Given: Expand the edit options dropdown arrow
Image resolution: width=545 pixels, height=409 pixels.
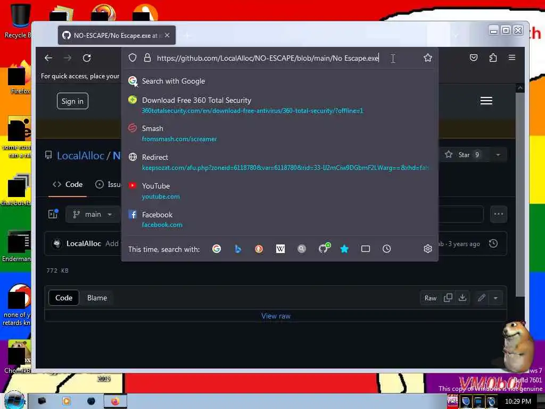Looking at the screenshot, I should 496,298.
